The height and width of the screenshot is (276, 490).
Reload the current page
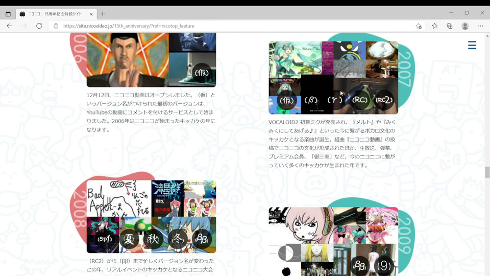point(39,26)
